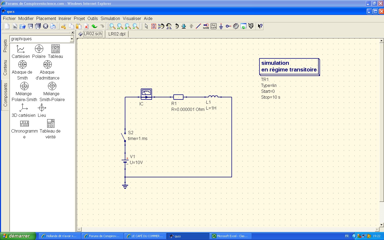This screenshot has width=384, height=240.
Task: Close the components dock panel
Action: [x=72, y=33]
